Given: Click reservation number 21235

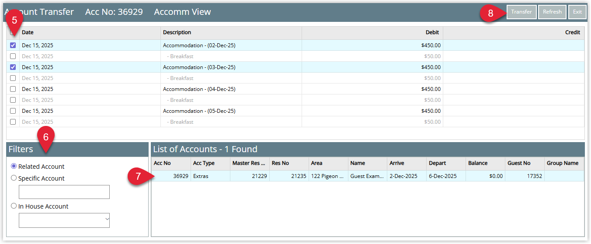Looking at the screenshot, I should [289, 176].
